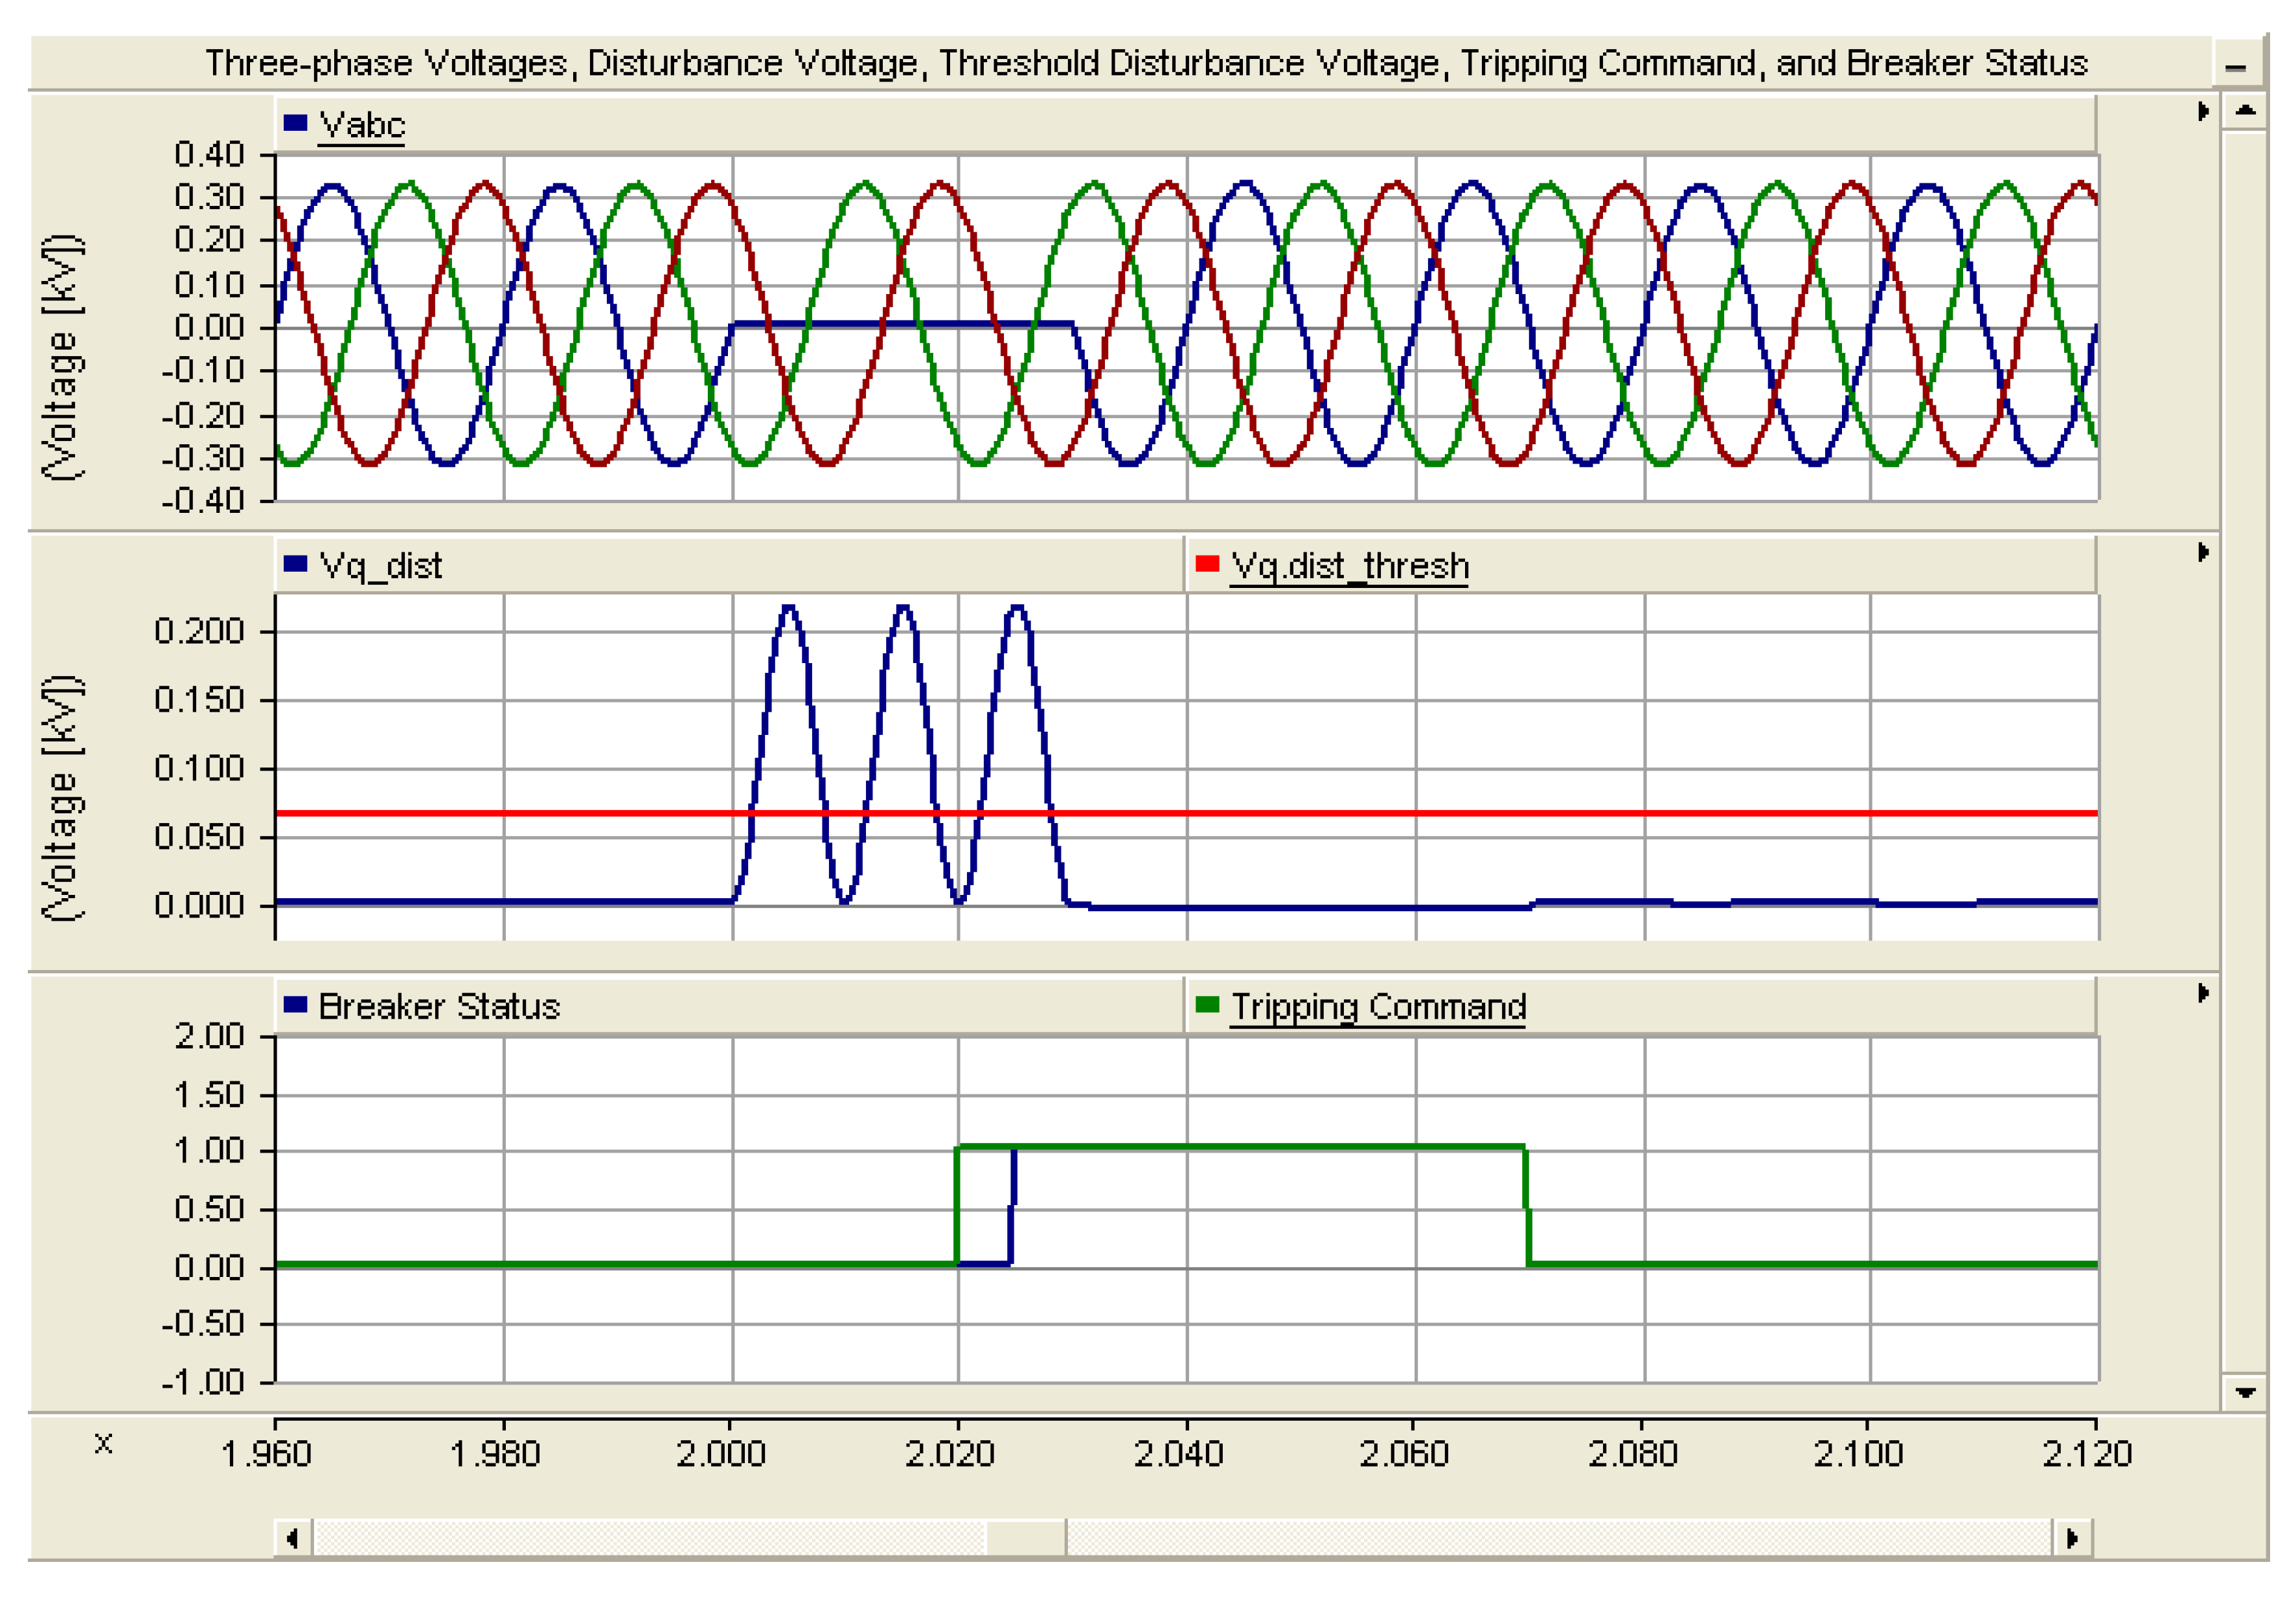Minimize the graph frame with dash button

(2236, 67)
